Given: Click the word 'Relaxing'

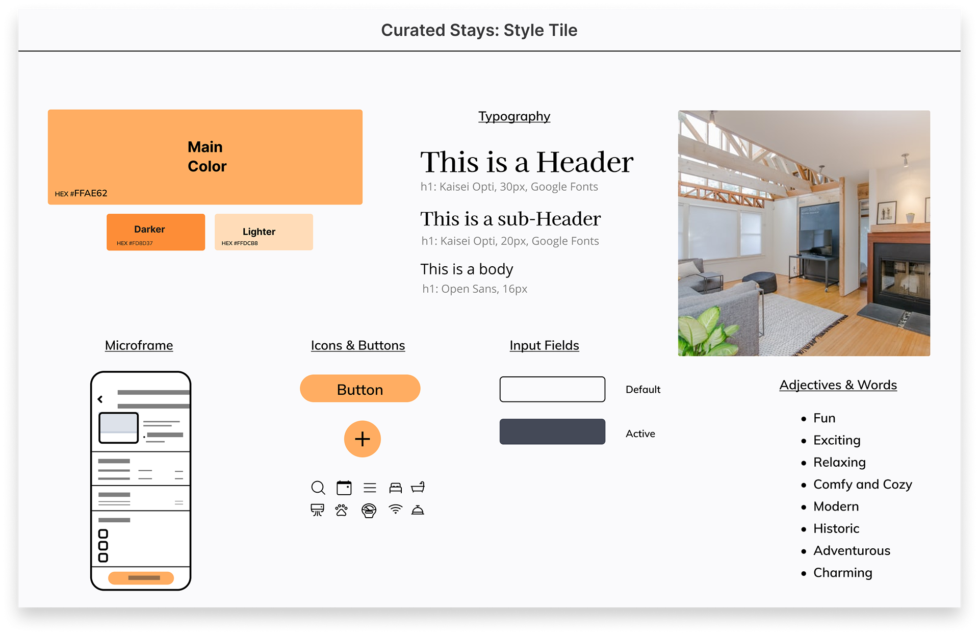Looking at the screenshot, I should 839,462.
